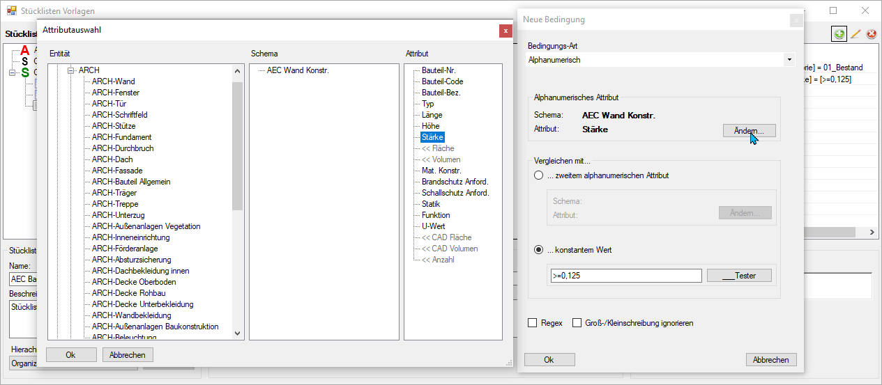The image size is (882, 385).
Task: Select ARCH-Treppe entity
Action: (115, 204)
